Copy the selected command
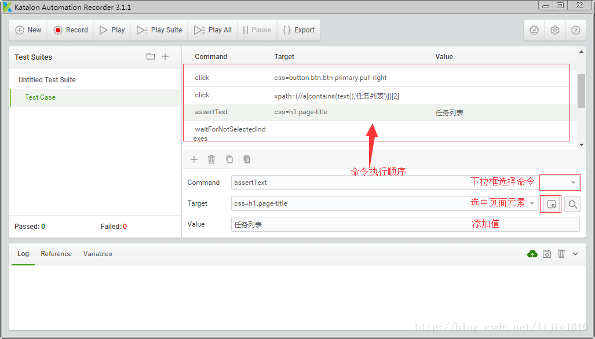 click(229, 159)
